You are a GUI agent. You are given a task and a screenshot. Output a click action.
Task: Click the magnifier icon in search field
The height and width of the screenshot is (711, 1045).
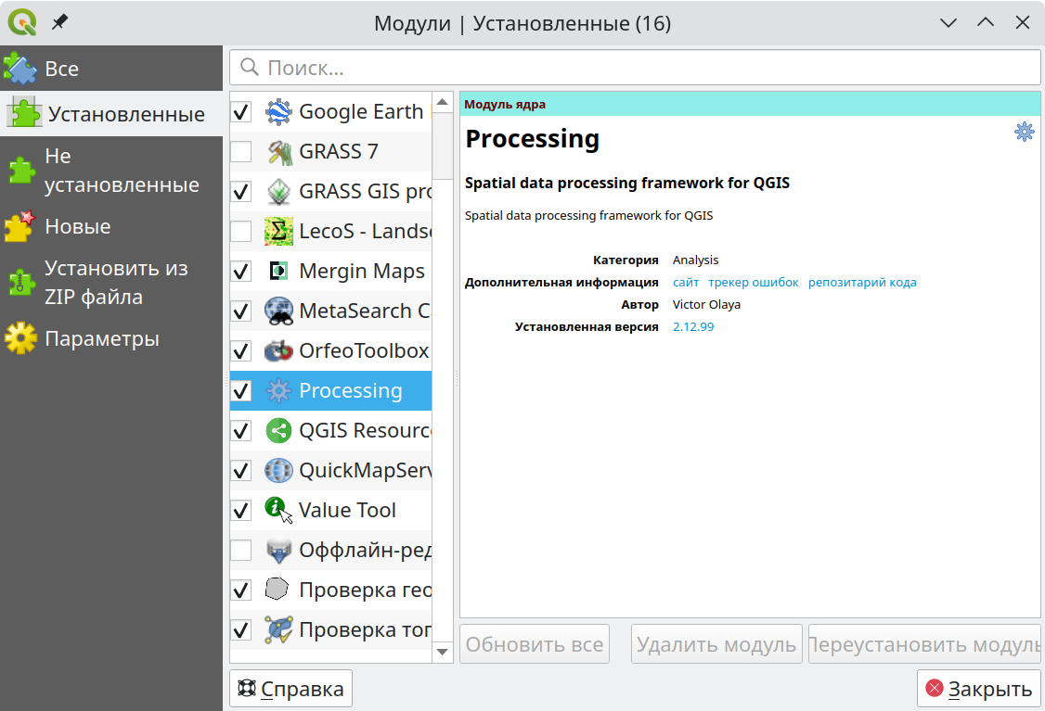tap(250, 68)
